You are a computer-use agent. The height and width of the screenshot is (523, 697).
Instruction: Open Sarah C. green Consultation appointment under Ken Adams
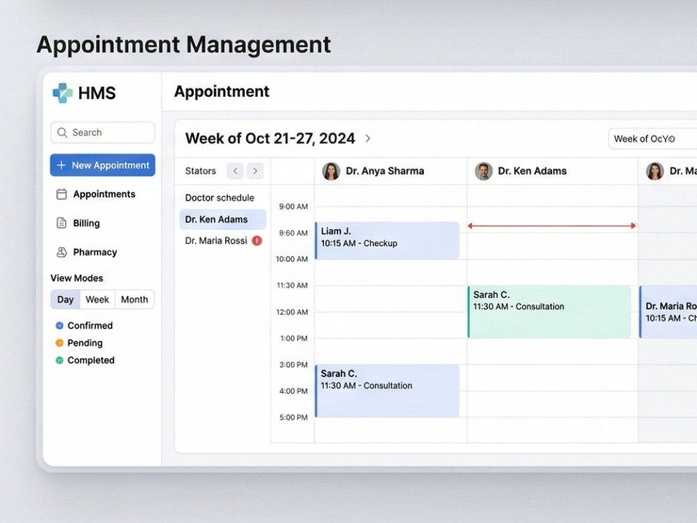pos(549,312)
